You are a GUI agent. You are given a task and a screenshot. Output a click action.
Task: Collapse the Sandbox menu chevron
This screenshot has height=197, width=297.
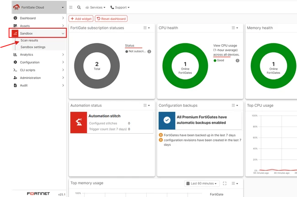click(x=63, y=33)
